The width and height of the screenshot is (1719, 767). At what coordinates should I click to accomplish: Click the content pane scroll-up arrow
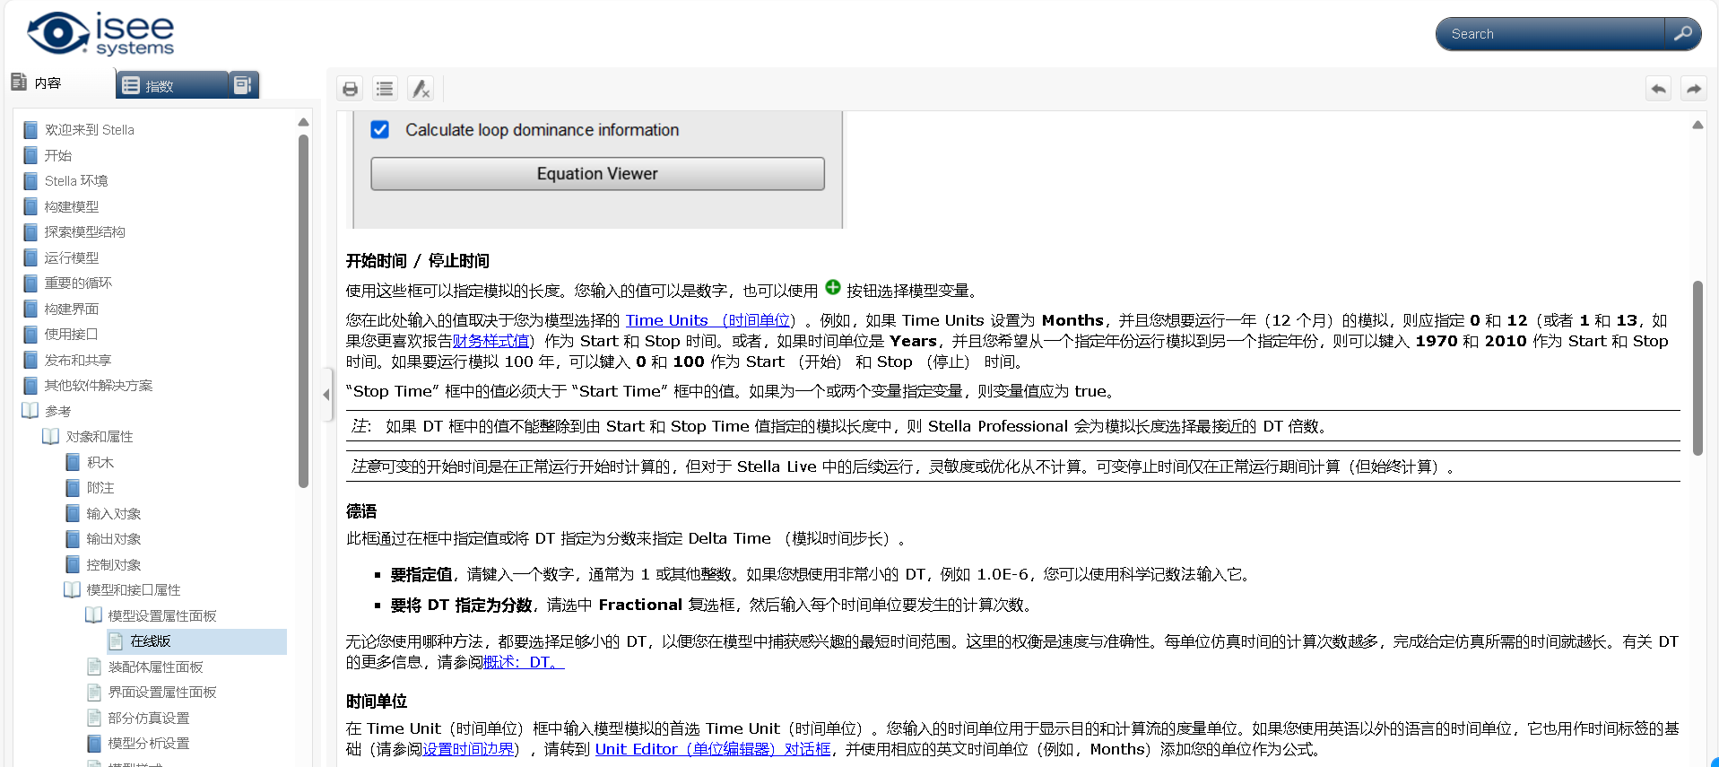point(1697,125)
